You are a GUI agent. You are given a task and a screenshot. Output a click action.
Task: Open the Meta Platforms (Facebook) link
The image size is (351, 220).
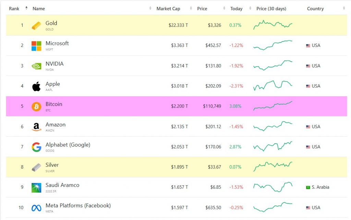tap(78, 206)
